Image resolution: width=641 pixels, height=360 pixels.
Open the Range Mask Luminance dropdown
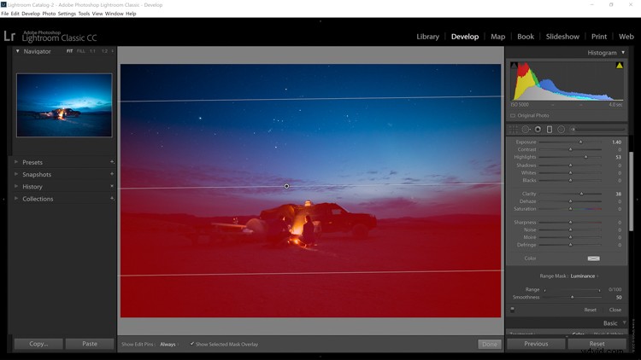585,276
